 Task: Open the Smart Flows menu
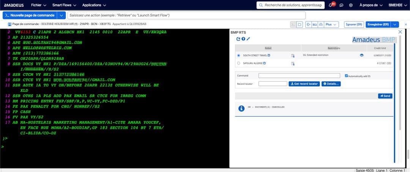(x=64, y=5)
